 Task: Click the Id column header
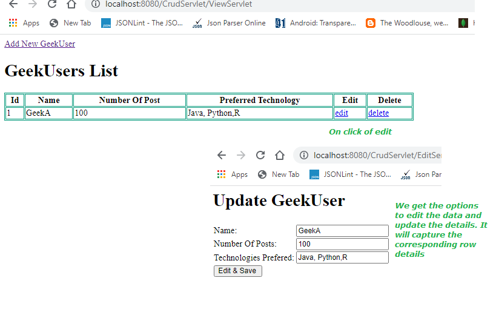point(15,100)
